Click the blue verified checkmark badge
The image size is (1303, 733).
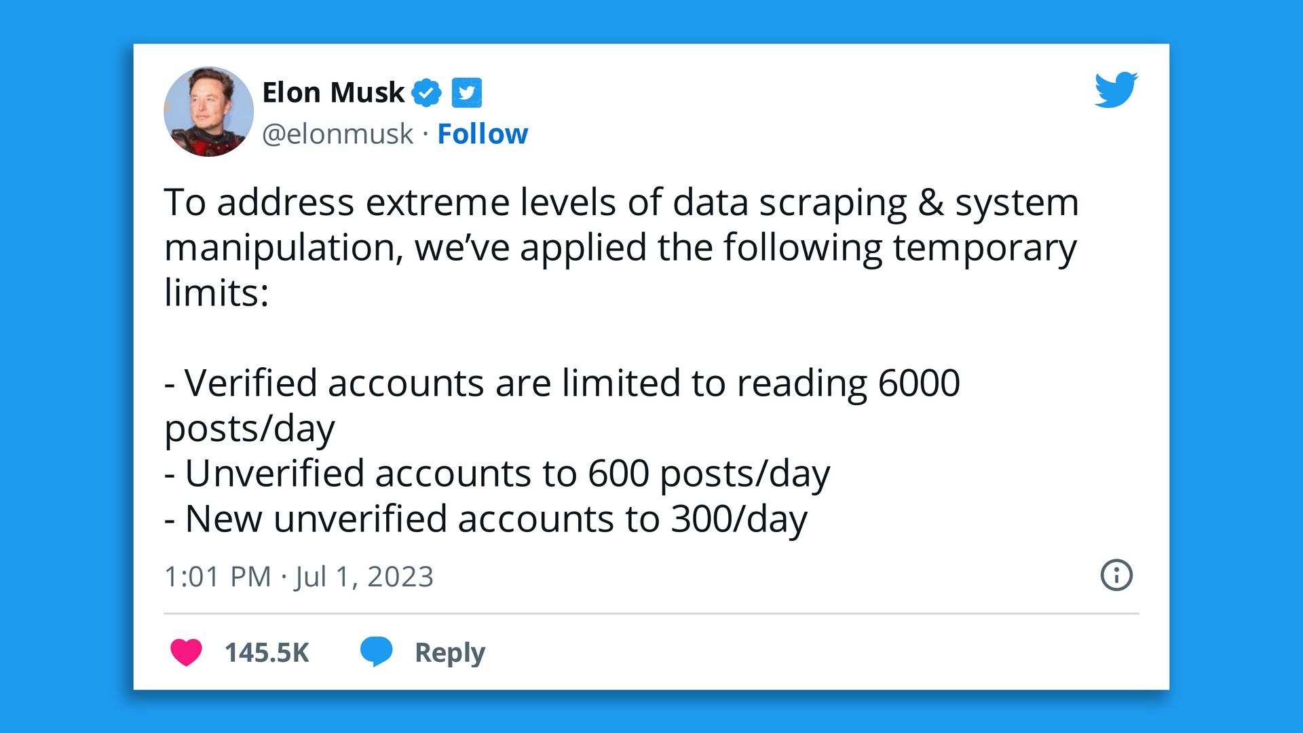(427, 92)
